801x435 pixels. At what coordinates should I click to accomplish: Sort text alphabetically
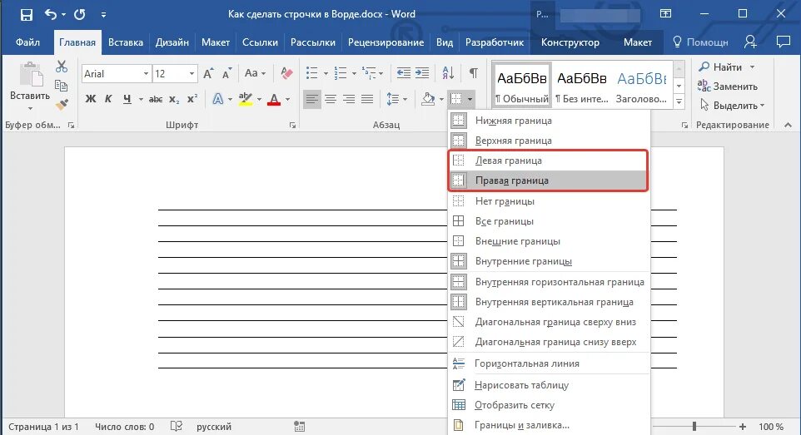(x=448, y=73)
